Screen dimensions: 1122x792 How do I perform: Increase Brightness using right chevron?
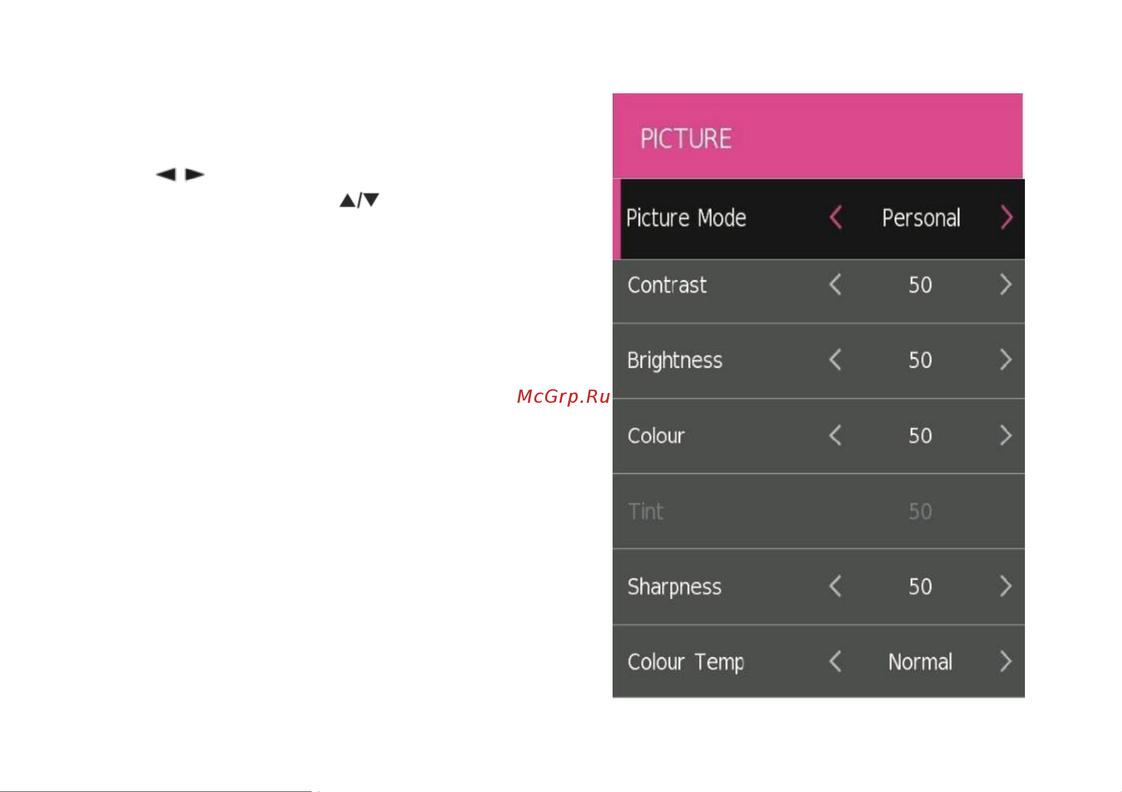coord(1005,359)
